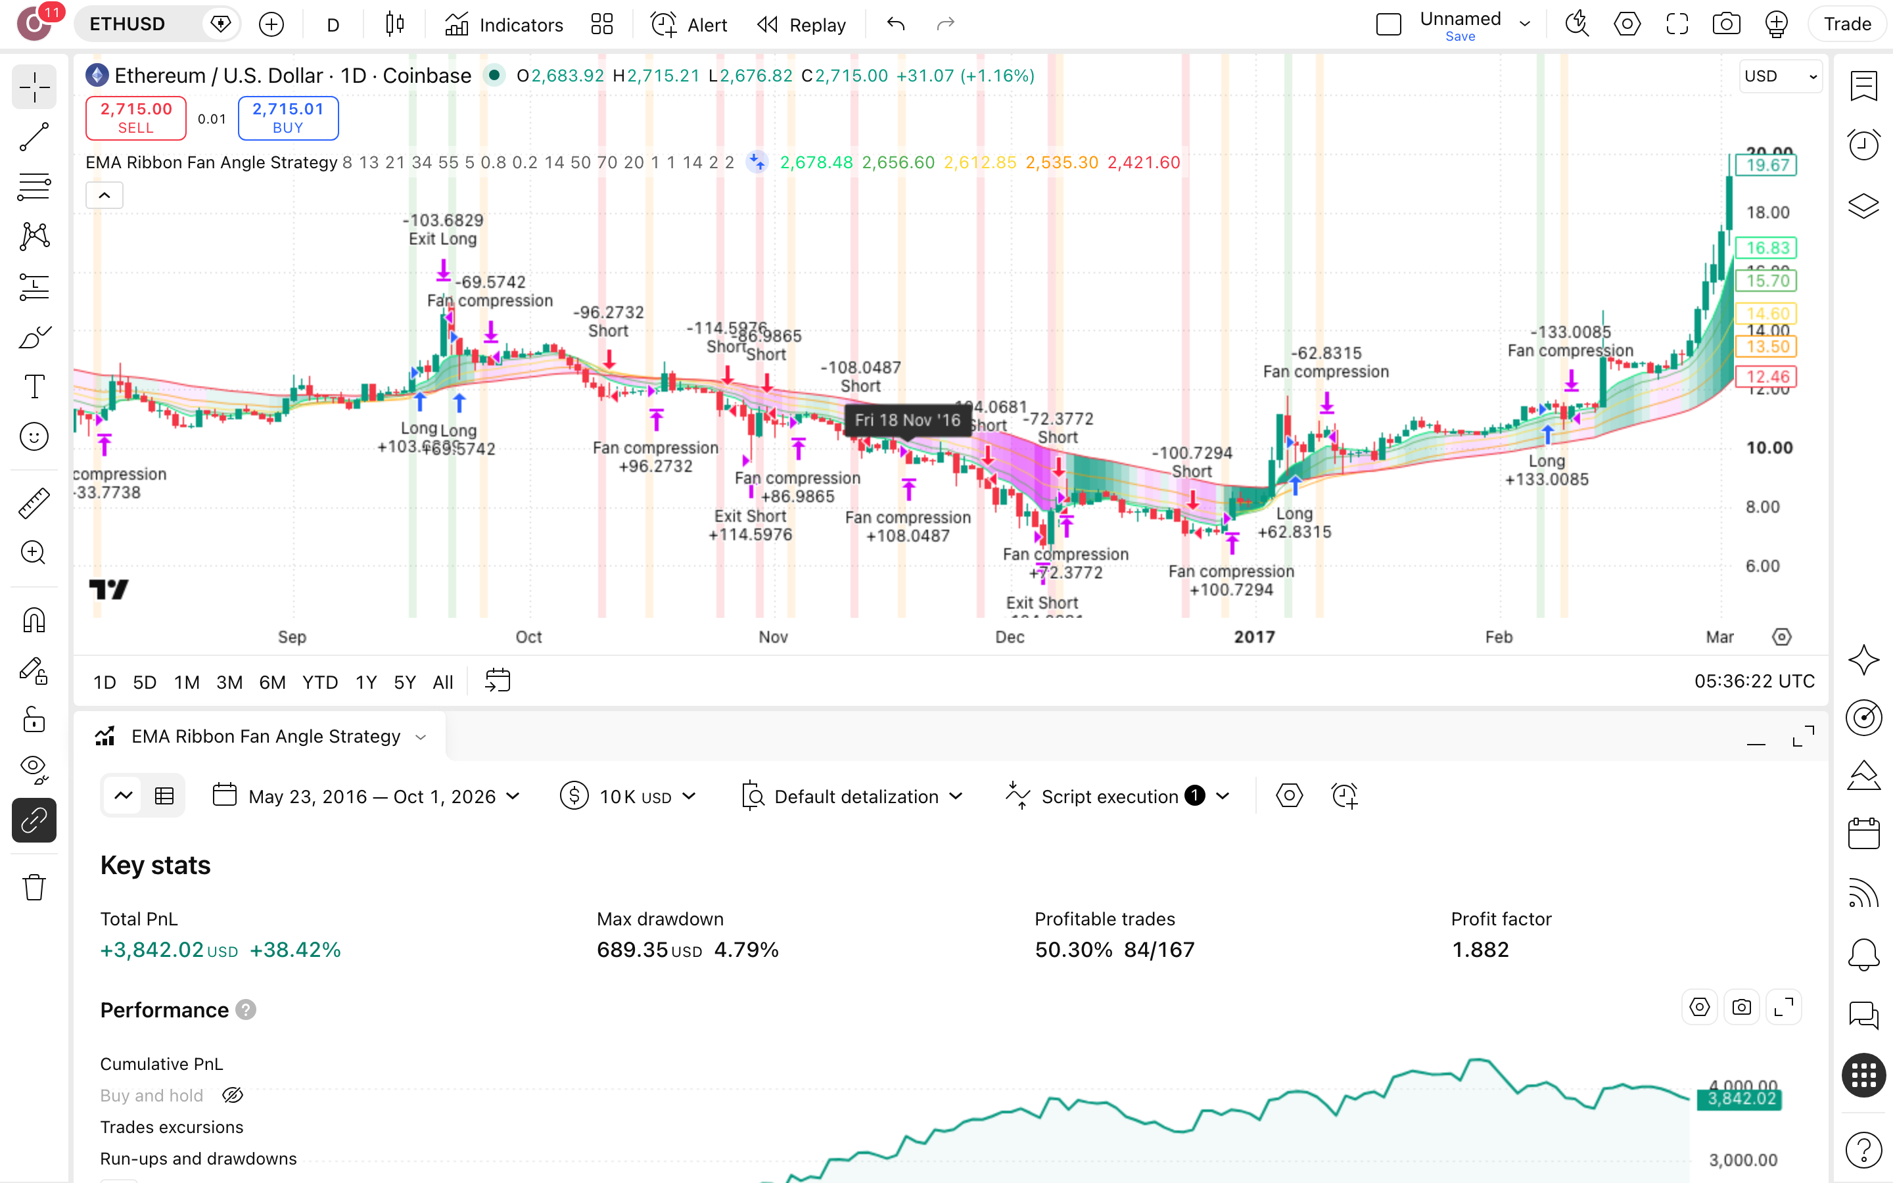The width and height of the screenshot is (1893, 1183).
Task: Open the layout grid selector
Action: [x=601, y=24]
